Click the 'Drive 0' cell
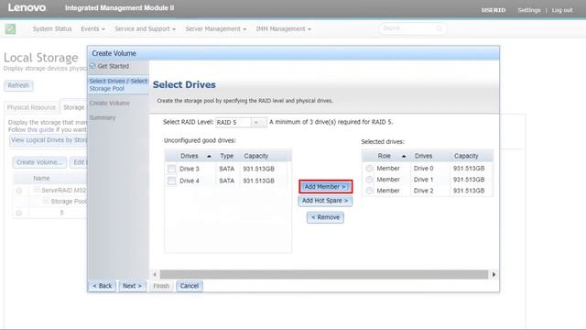The height and width of the screenshot is (330, 586). point(423,169)
